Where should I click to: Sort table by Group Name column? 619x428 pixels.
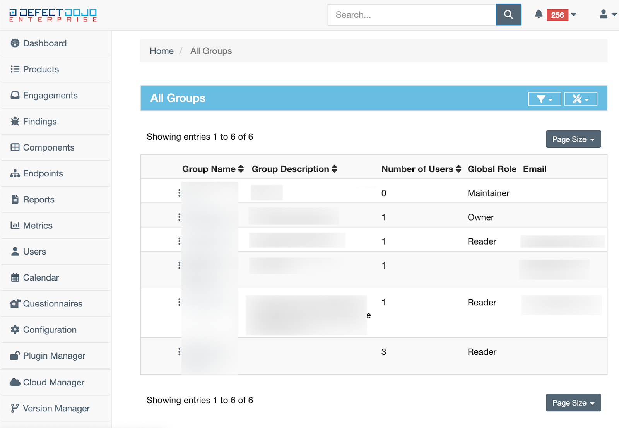pos(213,169)
